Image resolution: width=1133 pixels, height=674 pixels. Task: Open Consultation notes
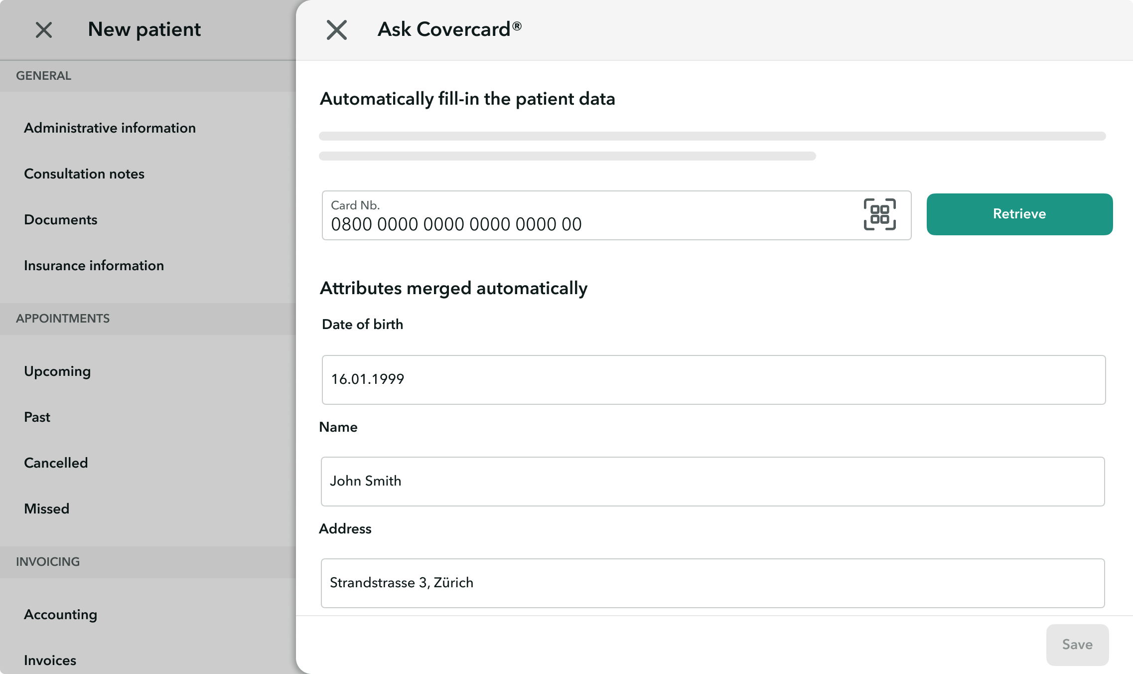(84, 173)
